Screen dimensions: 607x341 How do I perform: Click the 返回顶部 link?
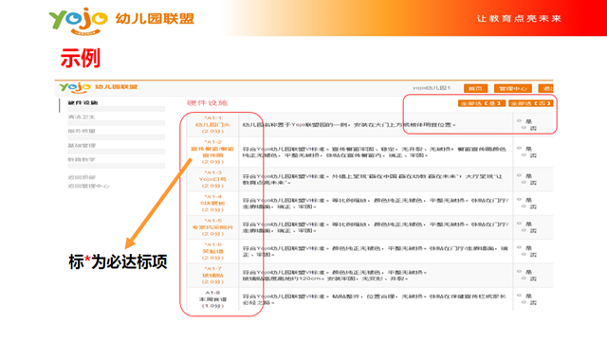click(x=82, y=177)
